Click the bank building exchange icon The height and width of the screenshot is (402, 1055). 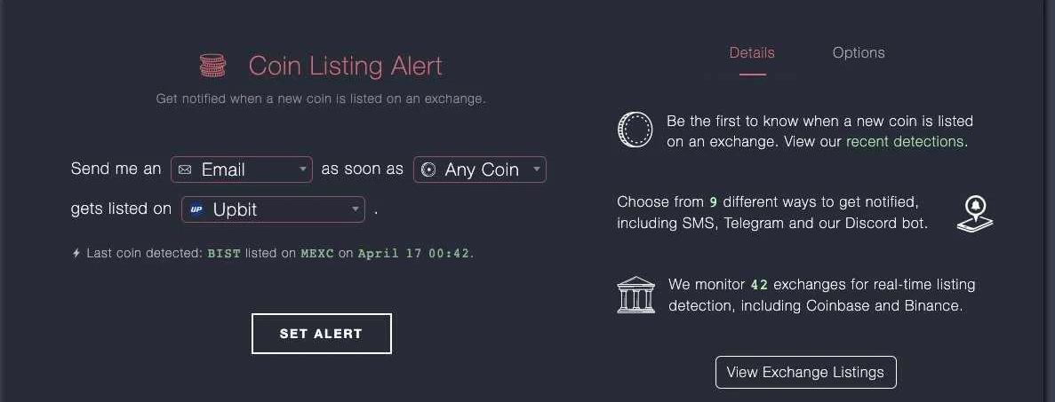pyautogui.click(x=635, y=296)
